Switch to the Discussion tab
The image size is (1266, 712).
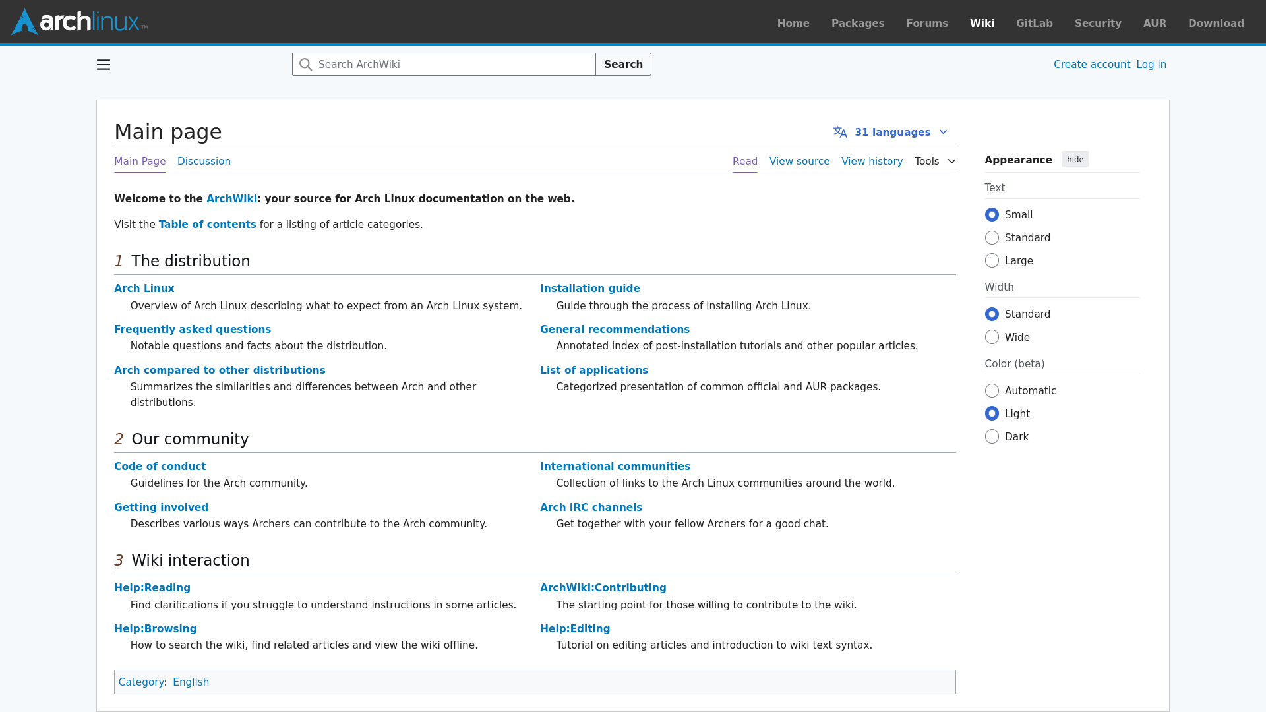[204, 162]
